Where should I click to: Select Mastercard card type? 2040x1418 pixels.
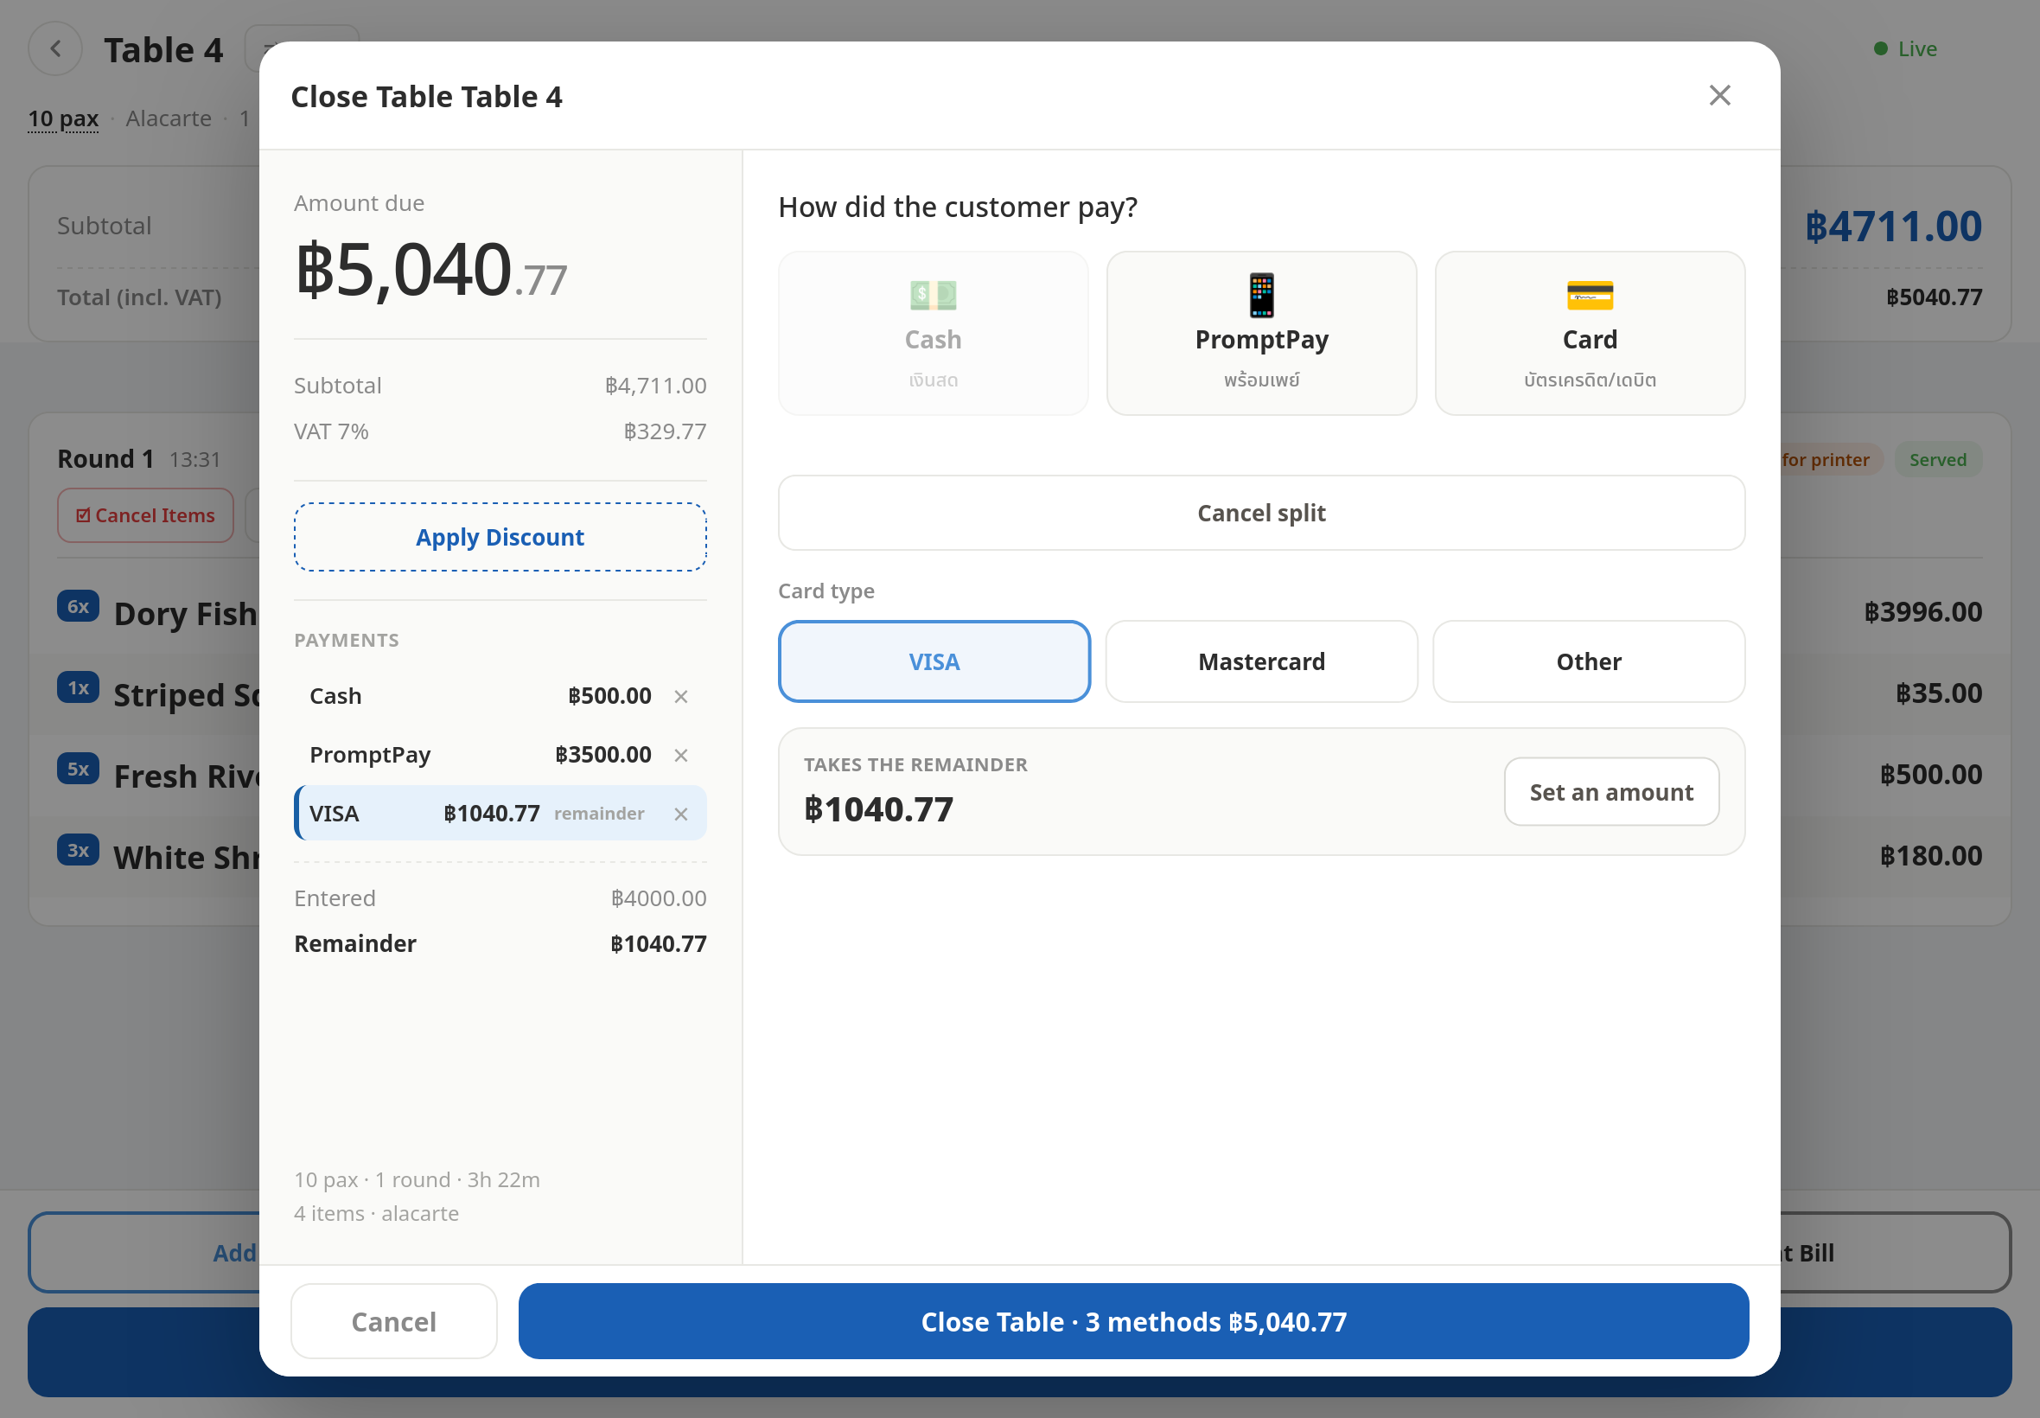(1261, 661)
